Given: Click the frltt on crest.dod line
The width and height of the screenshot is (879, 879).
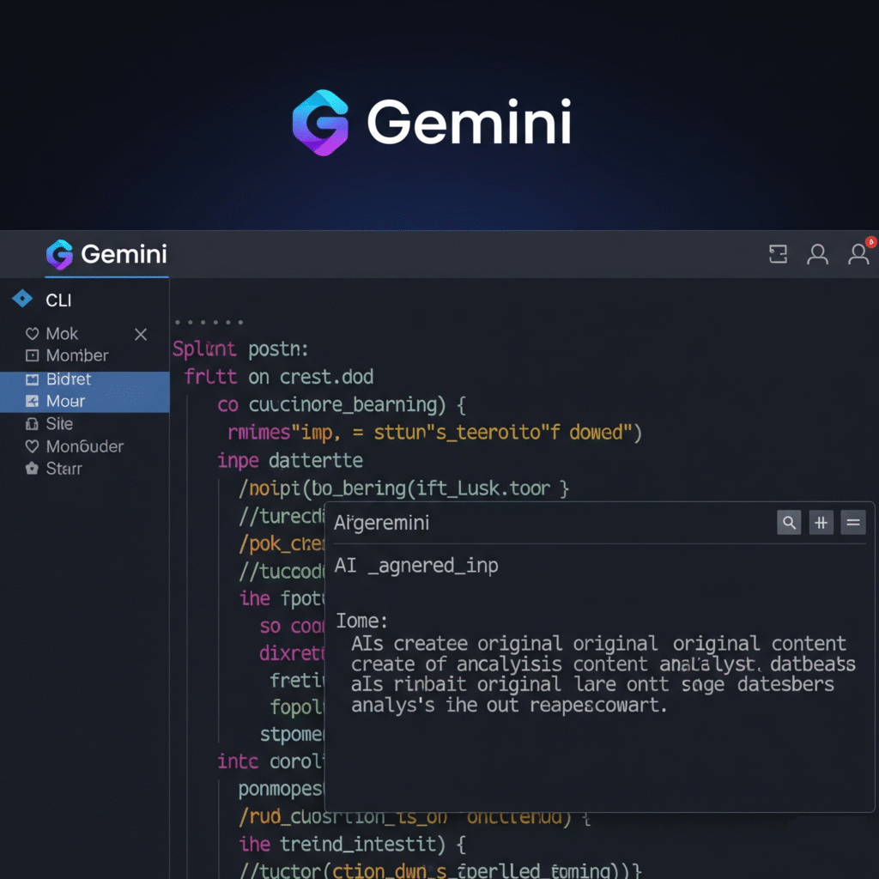Looking at the screenshot, I should click(x=279, y=377).
